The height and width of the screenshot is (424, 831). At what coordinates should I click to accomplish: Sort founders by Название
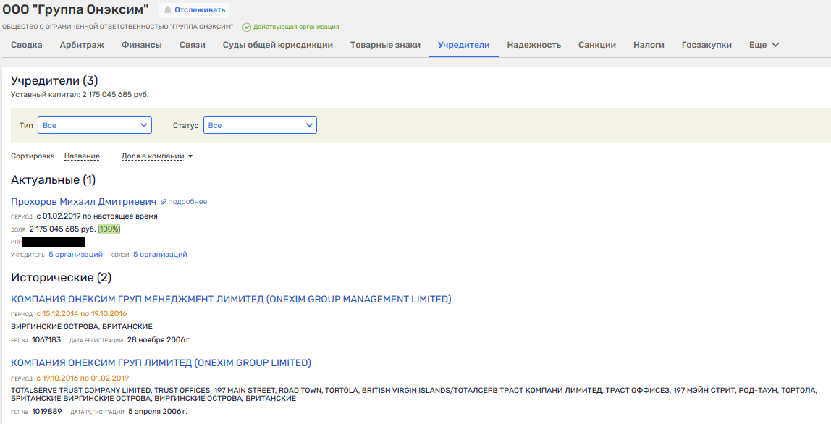(x=82, y=156)
